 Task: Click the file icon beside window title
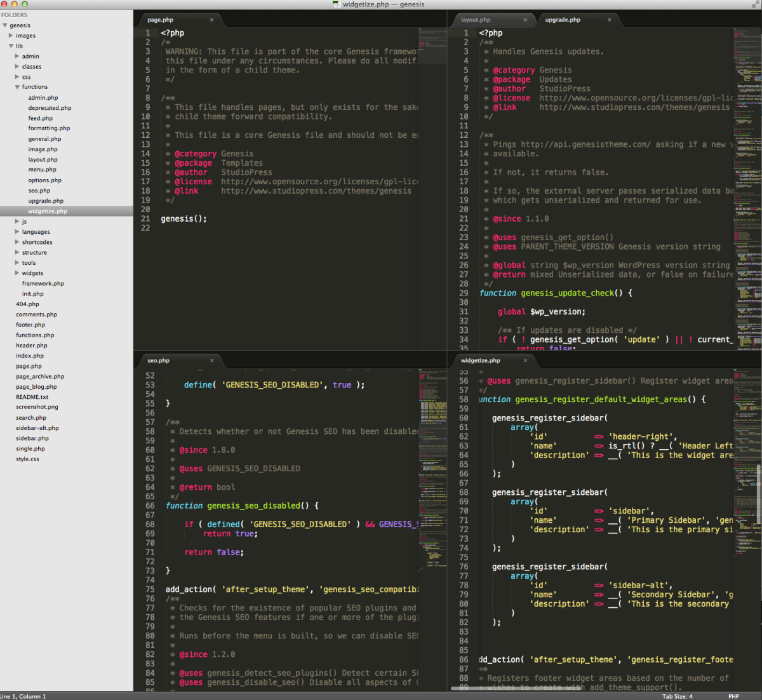click(x=337, y=4)
